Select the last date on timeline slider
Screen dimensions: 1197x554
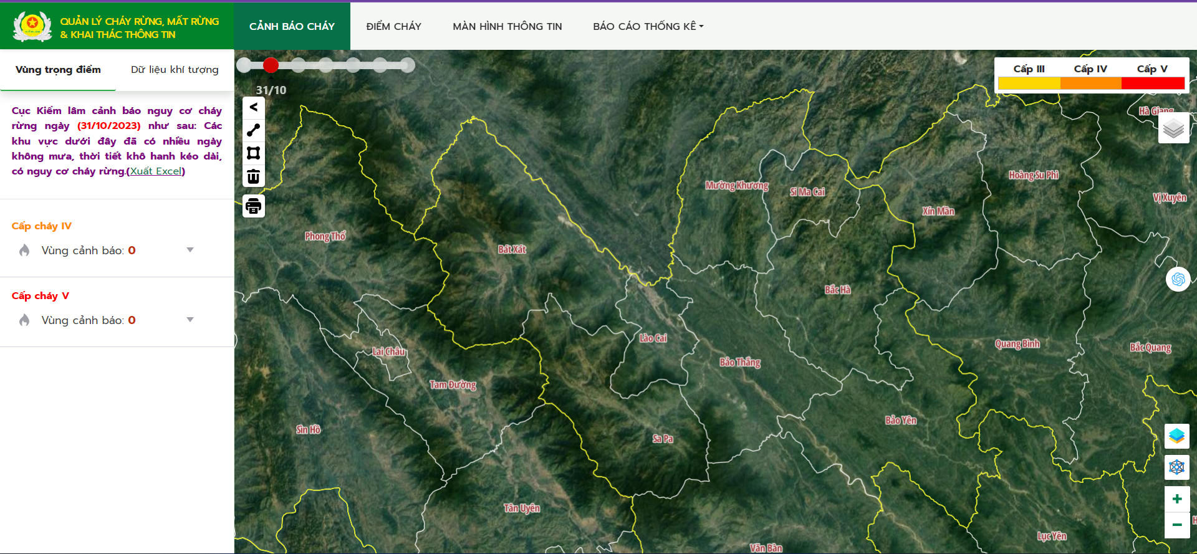pos(408,65)
